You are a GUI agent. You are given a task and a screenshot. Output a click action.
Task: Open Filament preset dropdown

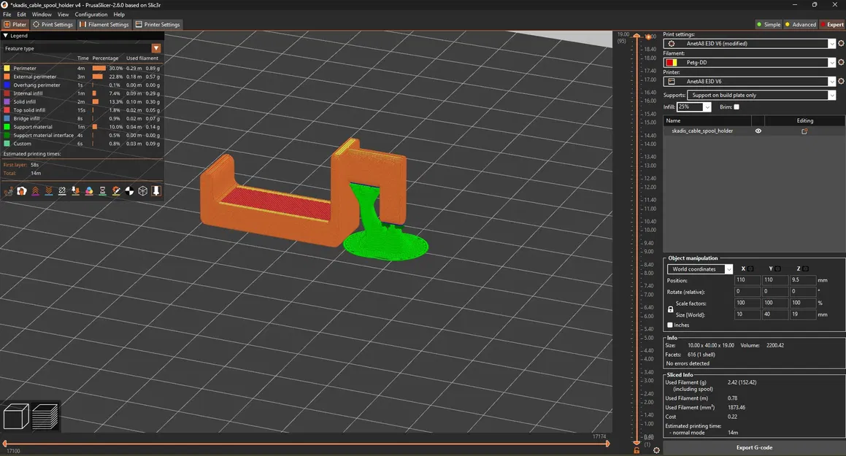[x=831, y=63]
